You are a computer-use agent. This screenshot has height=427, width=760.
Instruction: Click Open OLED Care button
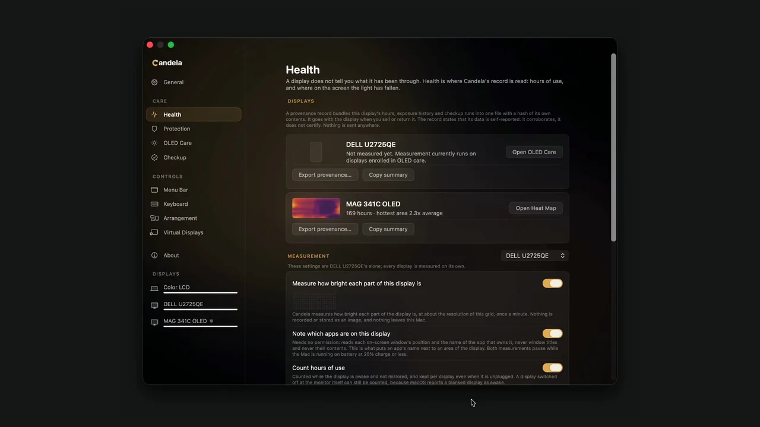click(534, 152)
